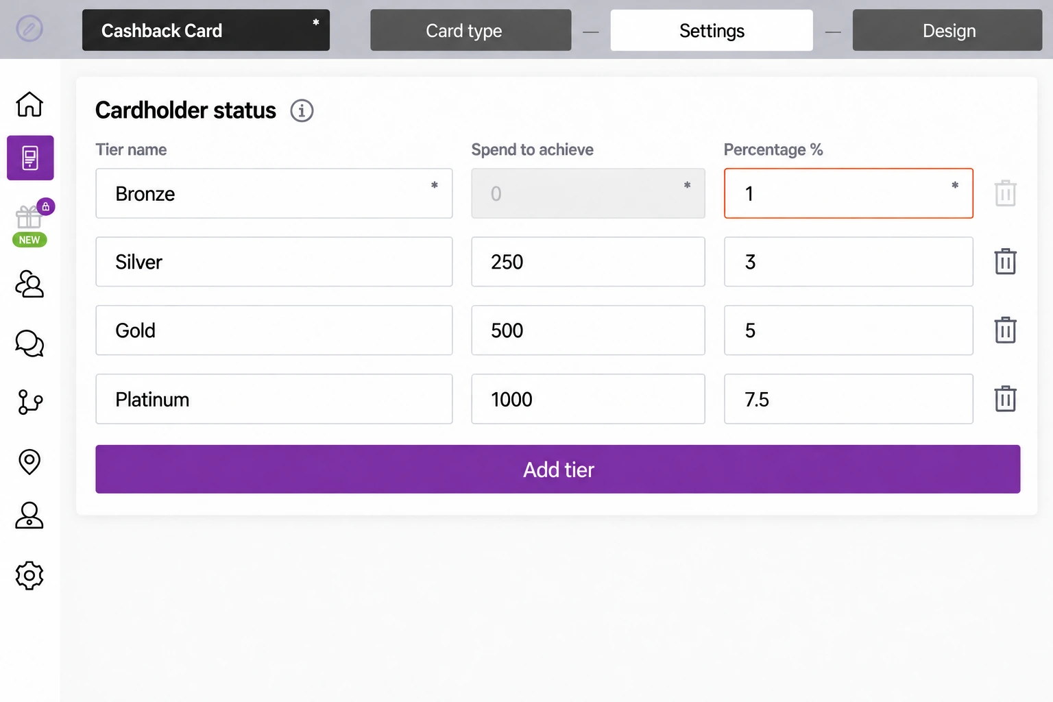Click the Gold percentage field showing 5
This screenshot has height=702, width=1053.
pos(849,330)
